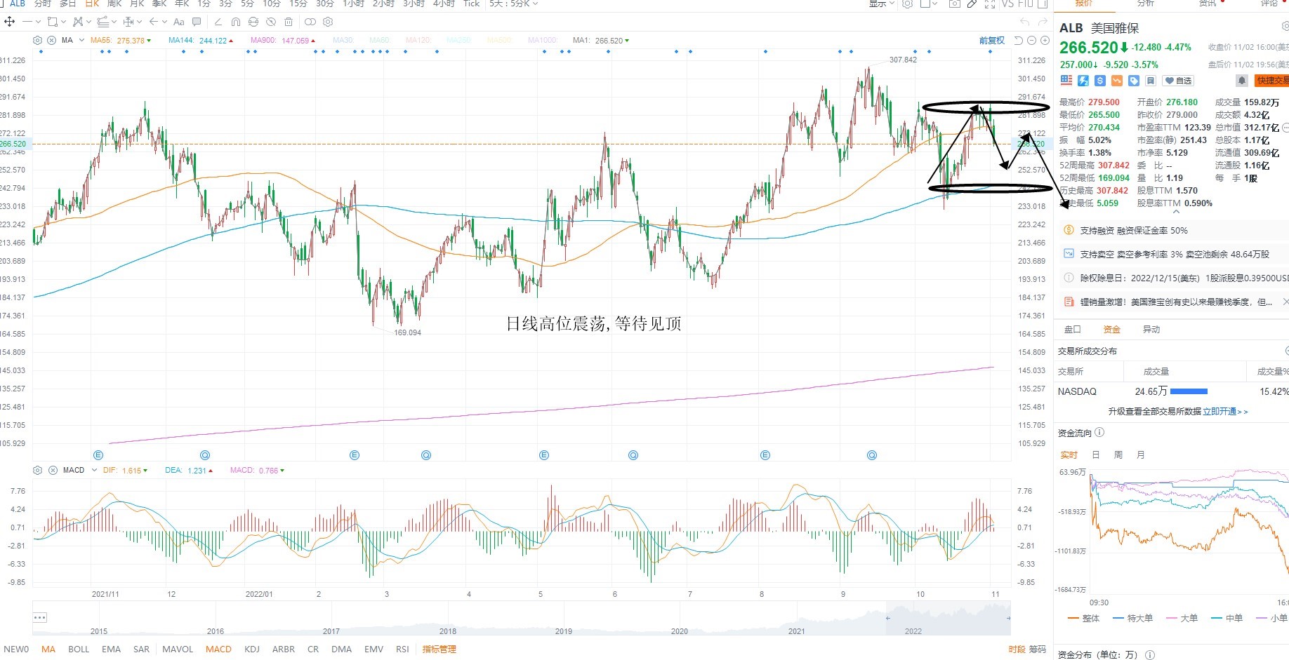
Task: Switch to 周K weekly chart
Action: coord(114,4)
